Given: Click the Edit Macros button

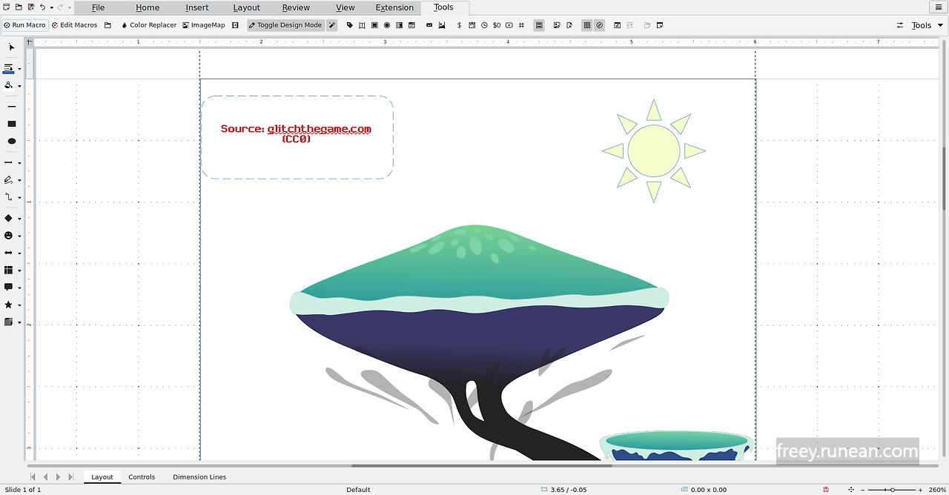Looking at the screenshot, I should click(74, 24).
